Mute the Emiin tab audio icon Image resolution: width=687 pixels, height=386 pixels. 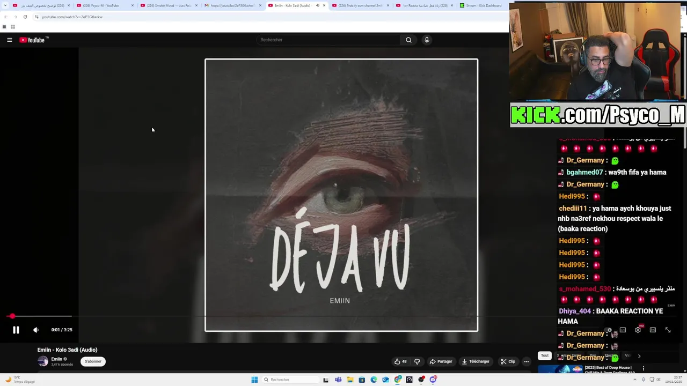317,5
